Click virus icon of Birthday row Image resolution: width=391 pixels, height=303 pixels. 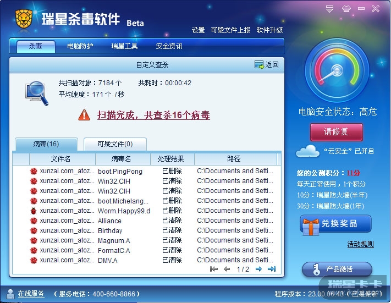[34, 230]
